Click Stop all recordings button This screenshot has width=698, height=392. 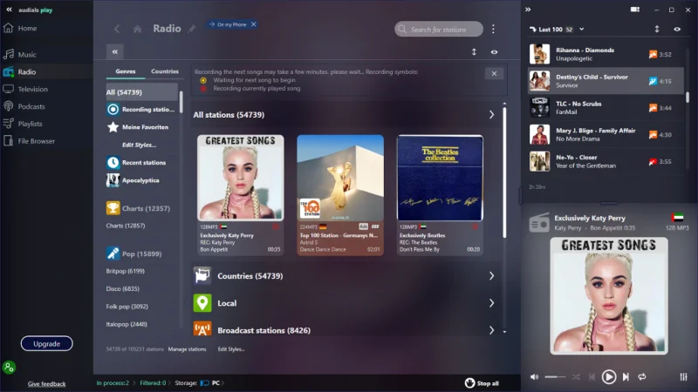(x=482, y=383)
